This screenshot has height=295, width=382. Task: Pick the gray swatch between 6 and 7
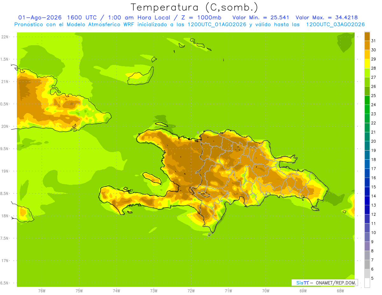[367, 264]
